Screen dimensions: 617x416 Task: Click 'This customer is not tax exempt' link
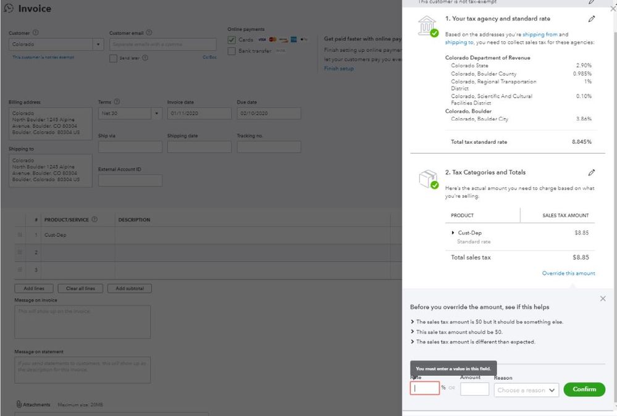tap(43, 57)
